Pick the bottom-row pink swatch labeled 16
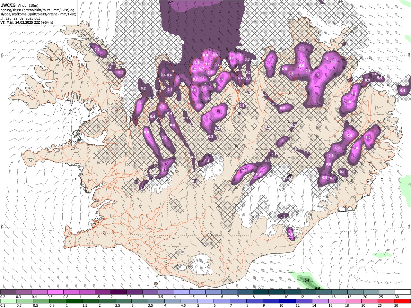This screenshot has width=411, height=308. tap(337, 301)
